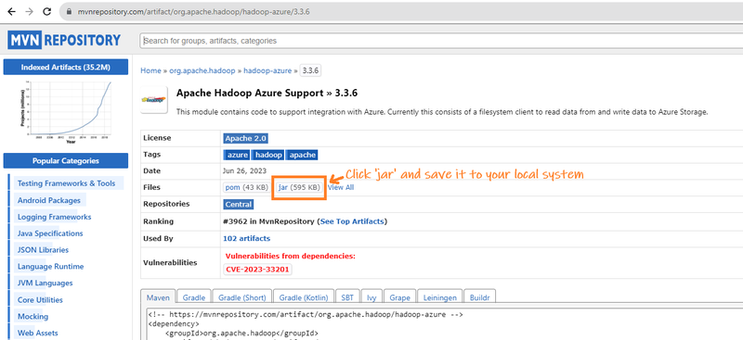This screenshot has width=743, height=340.
Task: Open the CVE-2023-33201 vulnerability link
Action: point(258,270)
